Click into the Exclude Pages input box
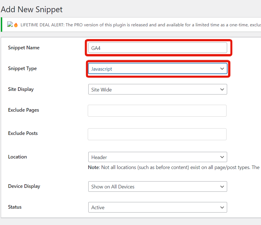Image resolution: width=261 pixels, height=225 pixels. 157,111
